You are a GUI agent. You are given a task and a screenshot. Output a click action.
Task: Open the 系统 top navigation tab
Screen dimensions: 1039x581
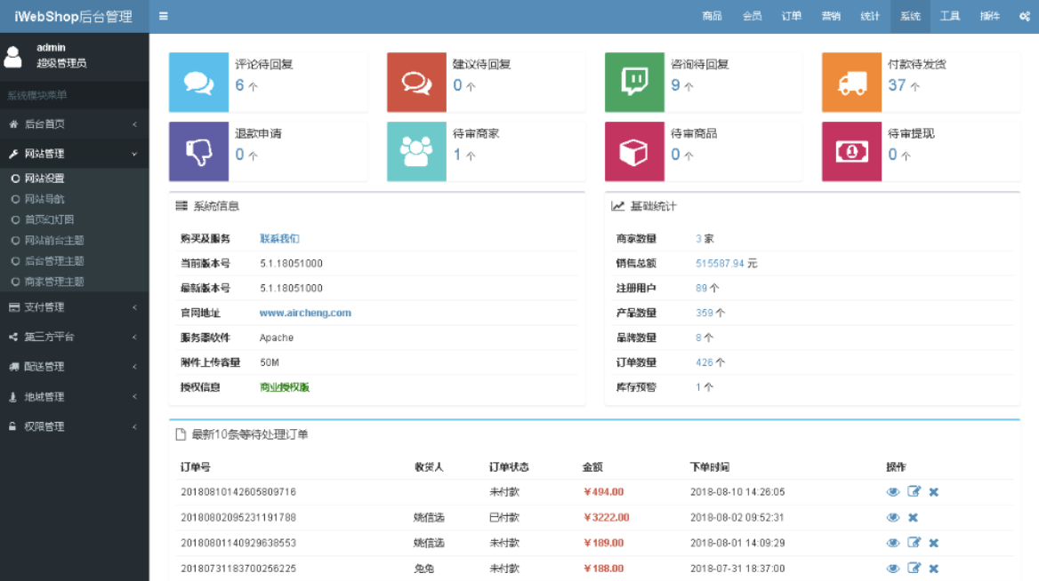910,17
